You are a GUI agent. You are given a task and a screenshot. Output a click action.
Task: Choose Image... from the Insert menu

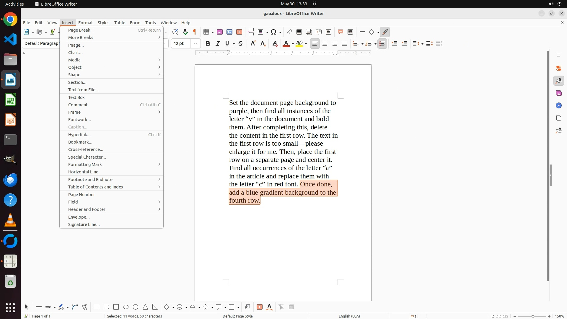pos(76,45)
